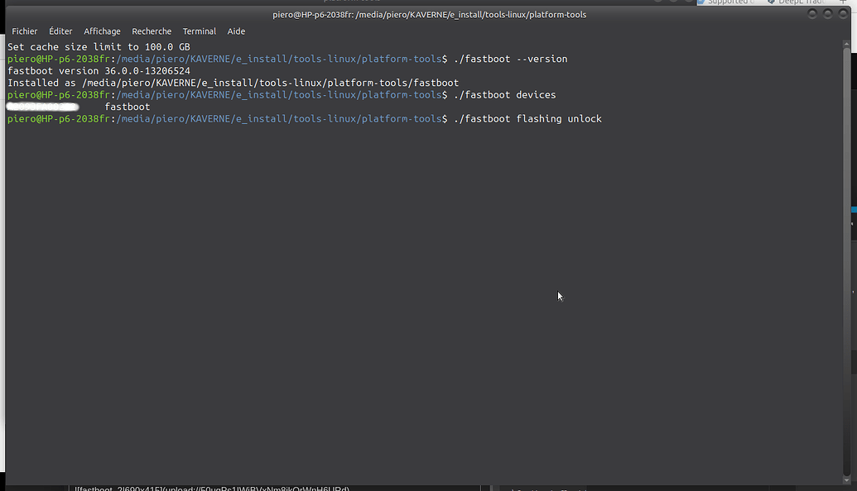Viewport: 857px width, 491px height.
Task: Close the terminal window
Action: (x=842, y=14)
